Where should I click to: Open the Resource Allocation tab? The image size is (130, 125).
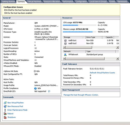pyautogui.click(x=52, y=2)
